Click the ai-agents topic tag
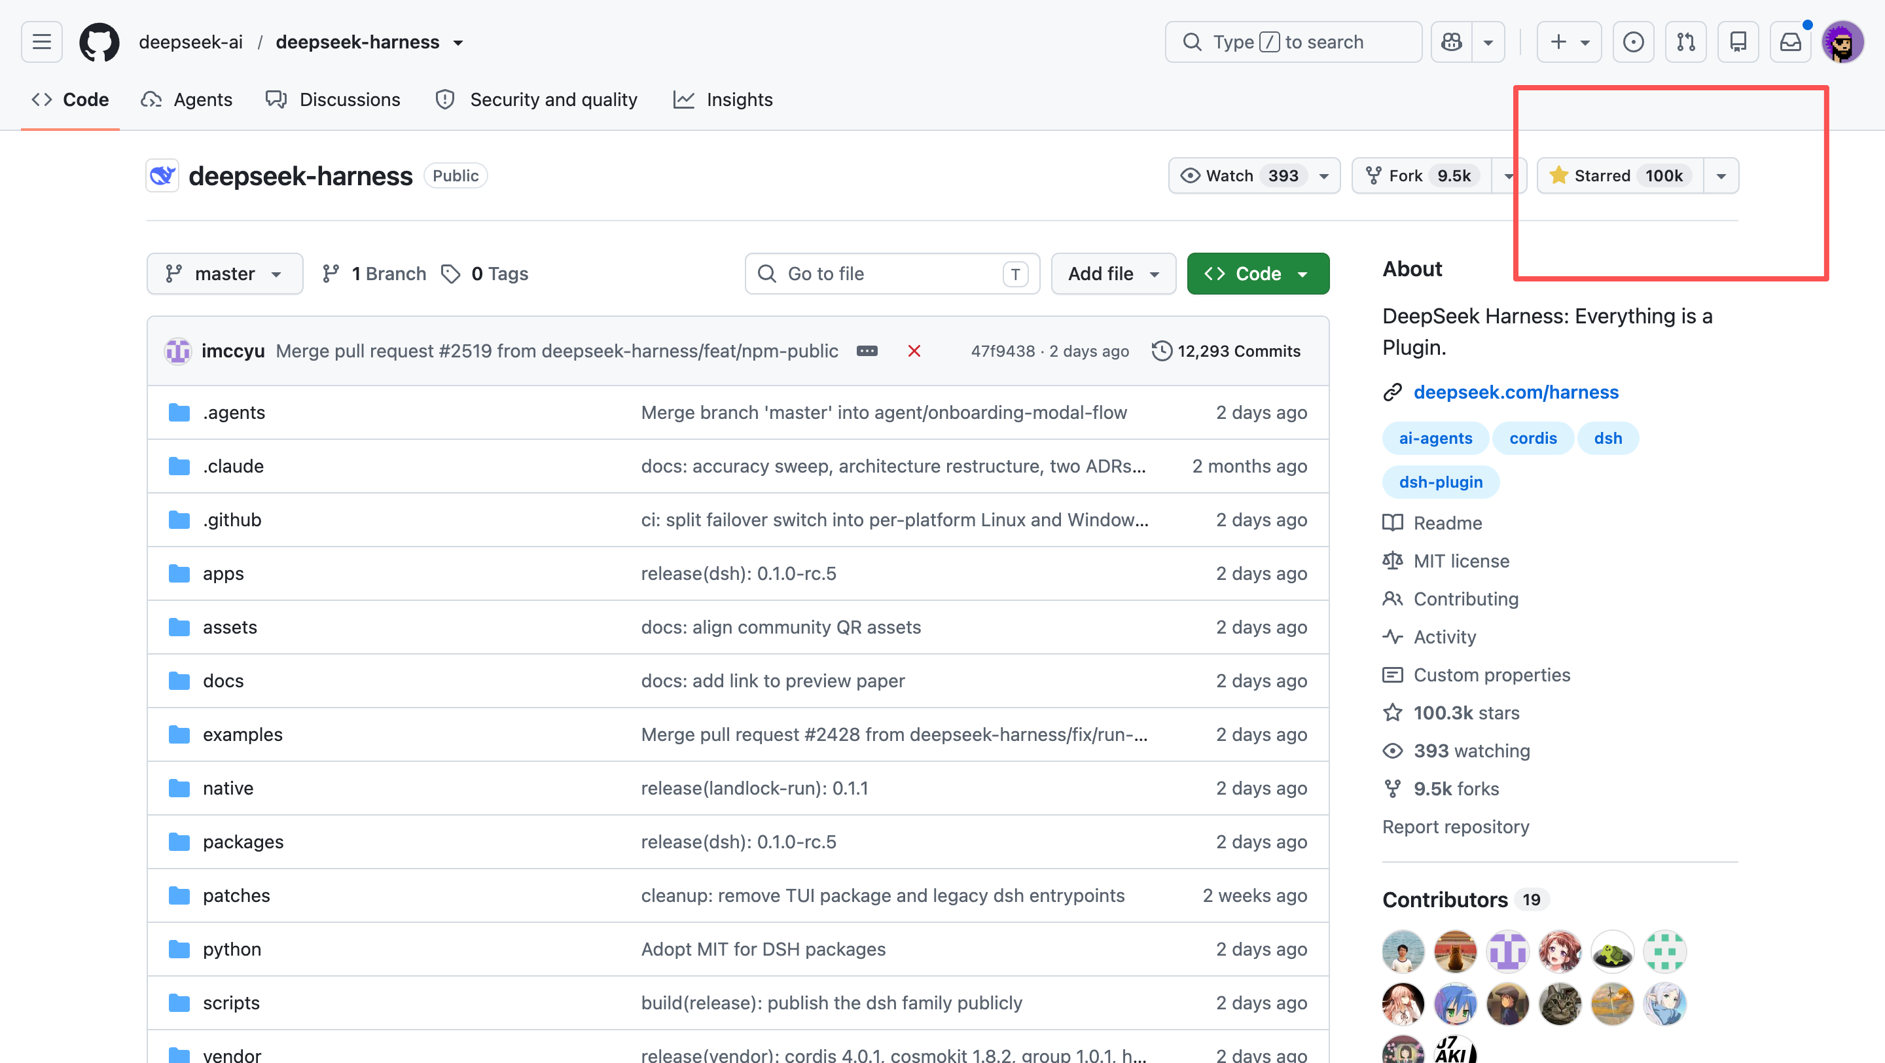This screenshot has height=1063, width=1885. coord(1435,438)
